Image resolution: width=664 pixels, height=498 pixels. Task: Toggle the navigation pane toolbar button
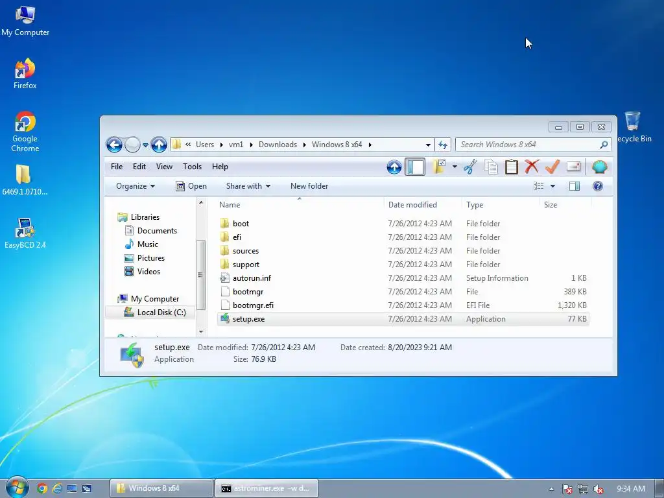tap(415, 167)
